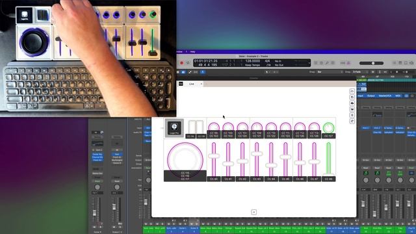The width and height of the screenshot is (416, 234).
Task: Click the Pointer tool in Logic tracks toolbar
Action: 267,72
